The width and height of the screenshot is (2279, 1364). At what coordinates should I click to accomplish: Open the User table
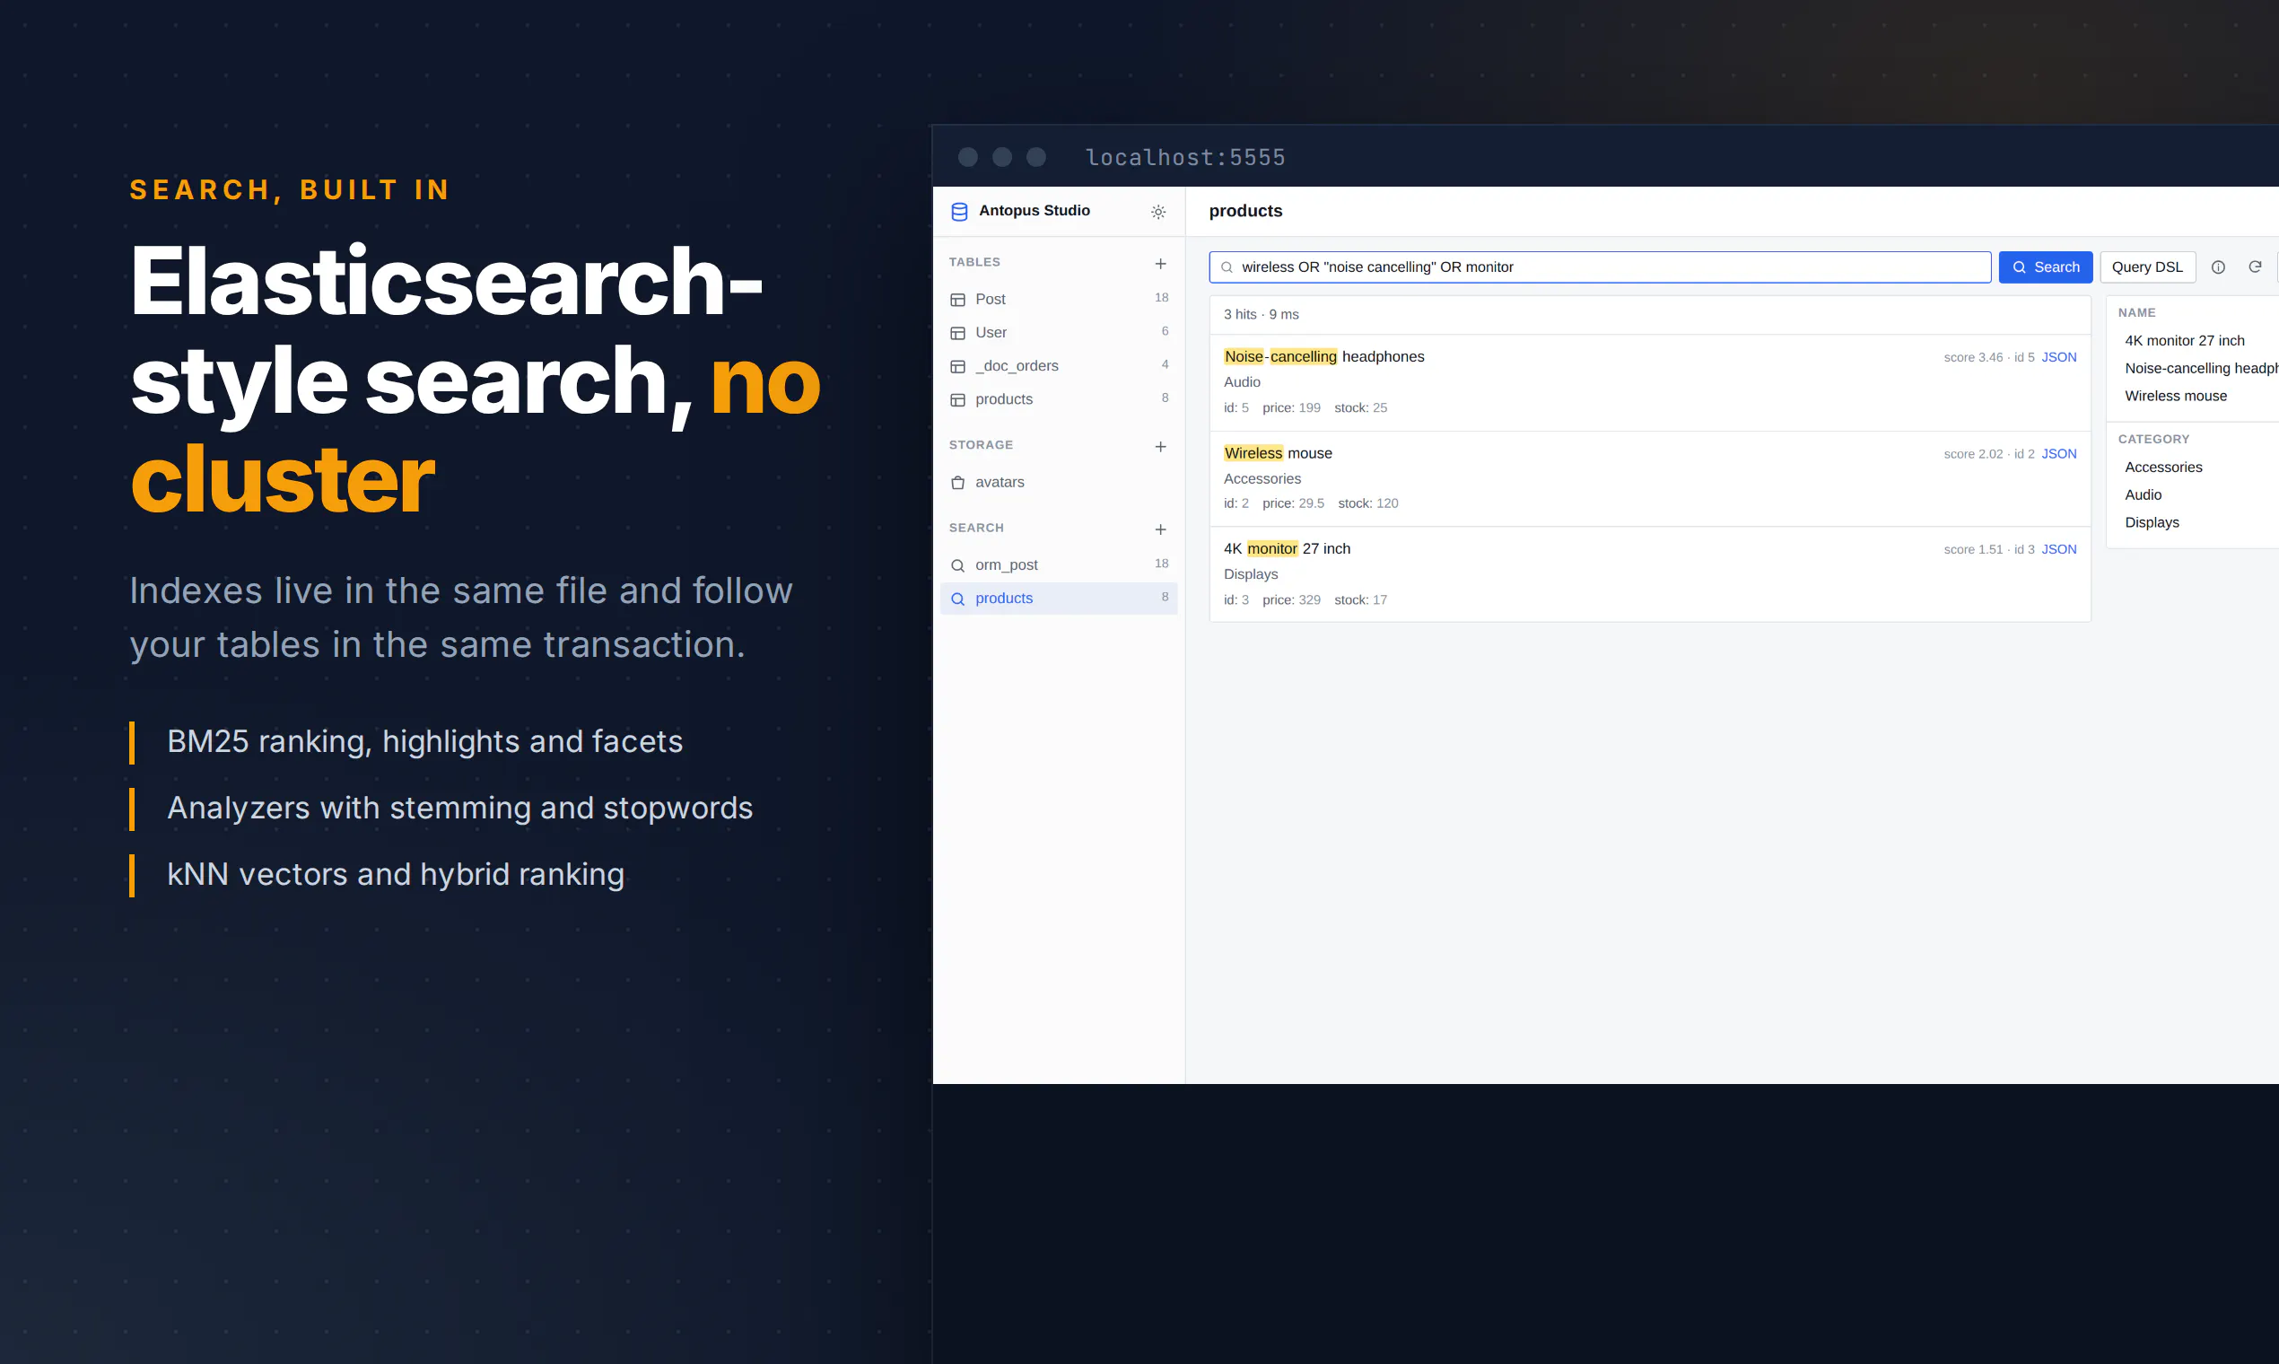tap(1059, 332)
